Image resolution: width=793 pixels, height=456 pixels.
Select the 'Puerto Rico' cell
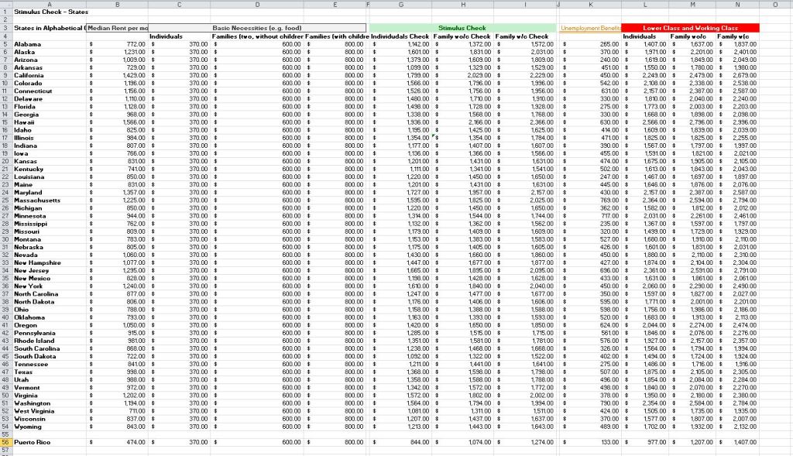[x=34, y=442]
